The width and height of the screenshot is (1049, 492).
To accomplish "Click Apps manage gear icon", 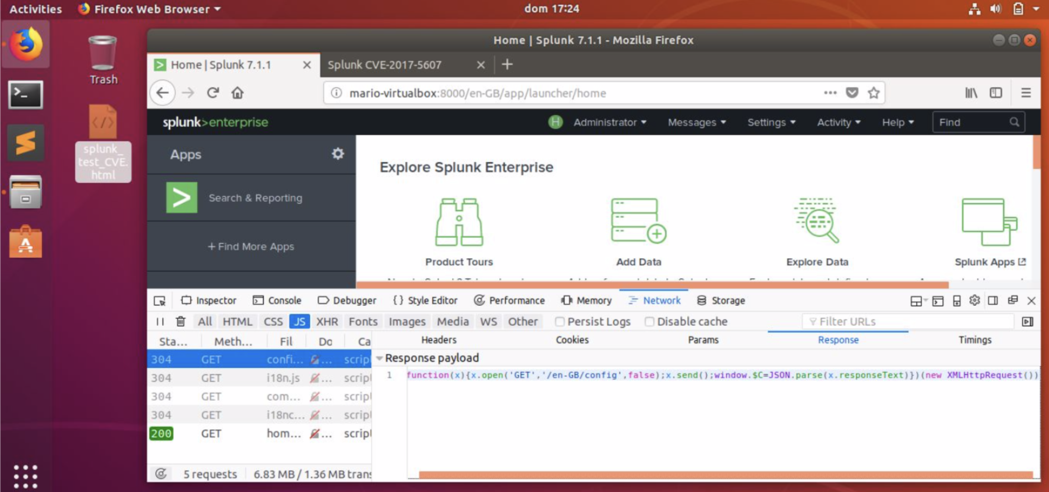I will point(337,154).
